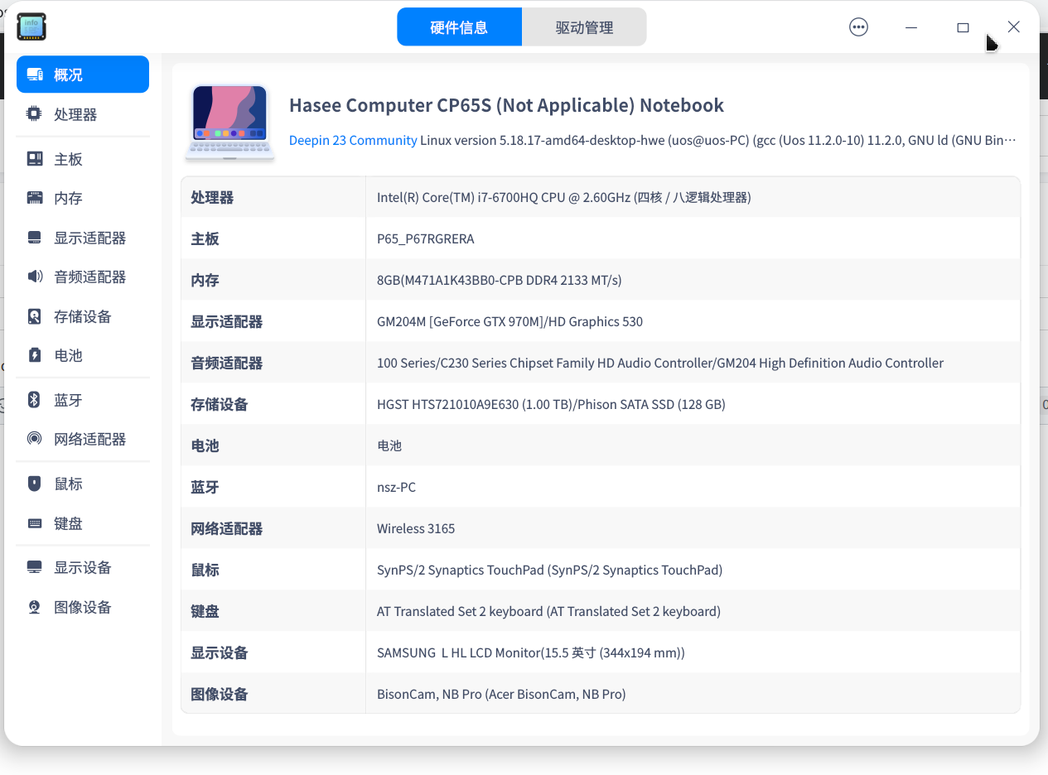1048x775 pixels.
Task: Click the 存储设备 row label in the table
Action: pyautogui.click(x=220, y=404)
